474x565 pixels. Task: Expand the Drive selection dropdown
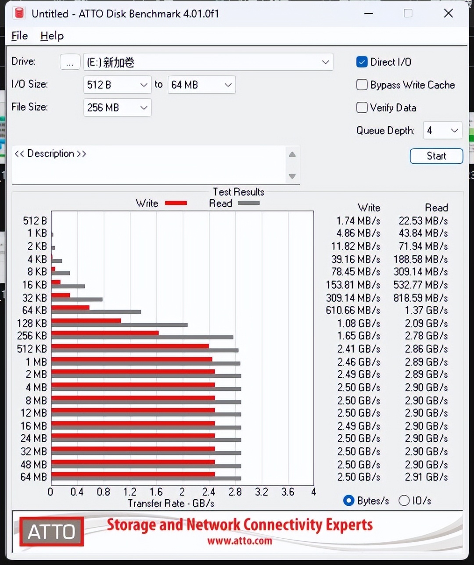208,62
